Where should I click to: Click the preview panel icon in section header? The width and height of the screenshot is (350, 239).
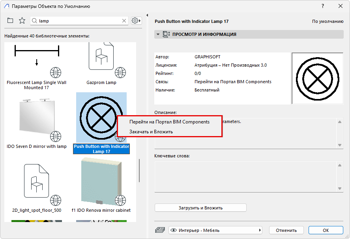(x=166, y=34)
